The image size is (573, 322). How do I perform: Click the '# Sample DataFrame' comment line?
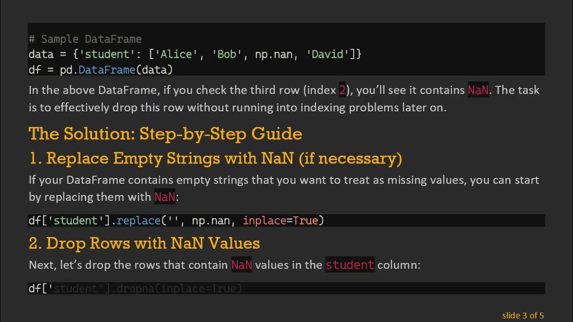pos(85,39)
